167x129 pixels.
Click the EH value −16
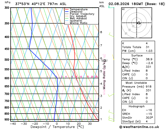(x=149, y=110)
